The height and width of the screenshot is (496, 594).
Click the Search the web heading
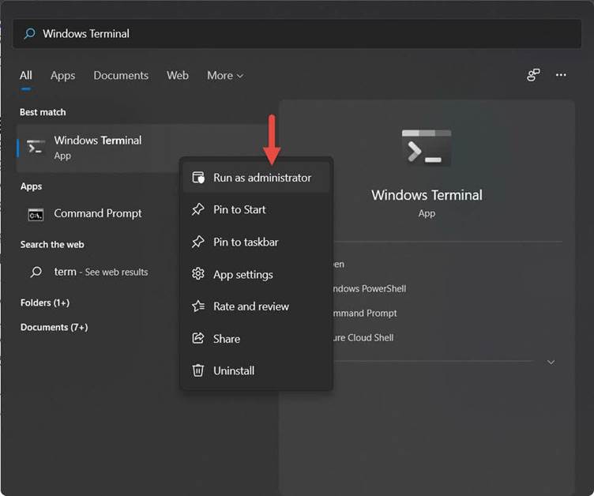[52, 244]
